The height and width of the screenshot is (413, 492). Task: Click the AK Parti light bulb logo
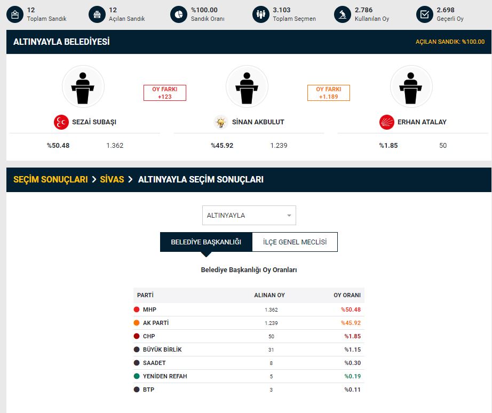coord(220,122)
